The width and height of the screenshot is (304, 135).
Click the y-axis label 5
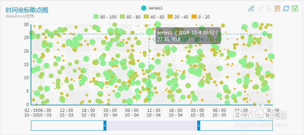coord(27,91)
